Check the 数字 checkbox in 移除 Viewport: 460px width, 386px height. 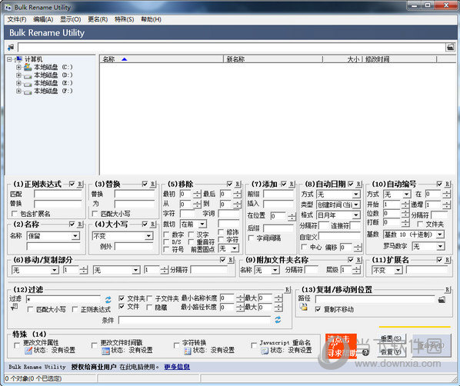(x=166, y=235)
